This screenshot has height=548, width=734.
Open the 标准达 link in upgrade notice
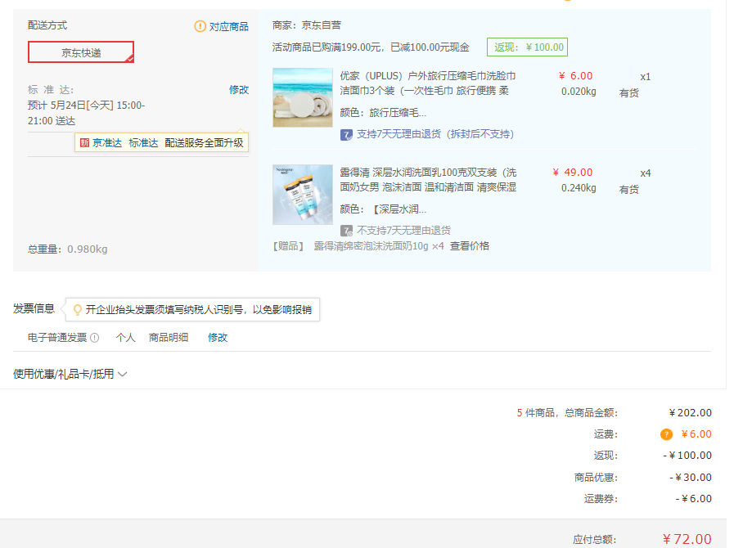143,143
